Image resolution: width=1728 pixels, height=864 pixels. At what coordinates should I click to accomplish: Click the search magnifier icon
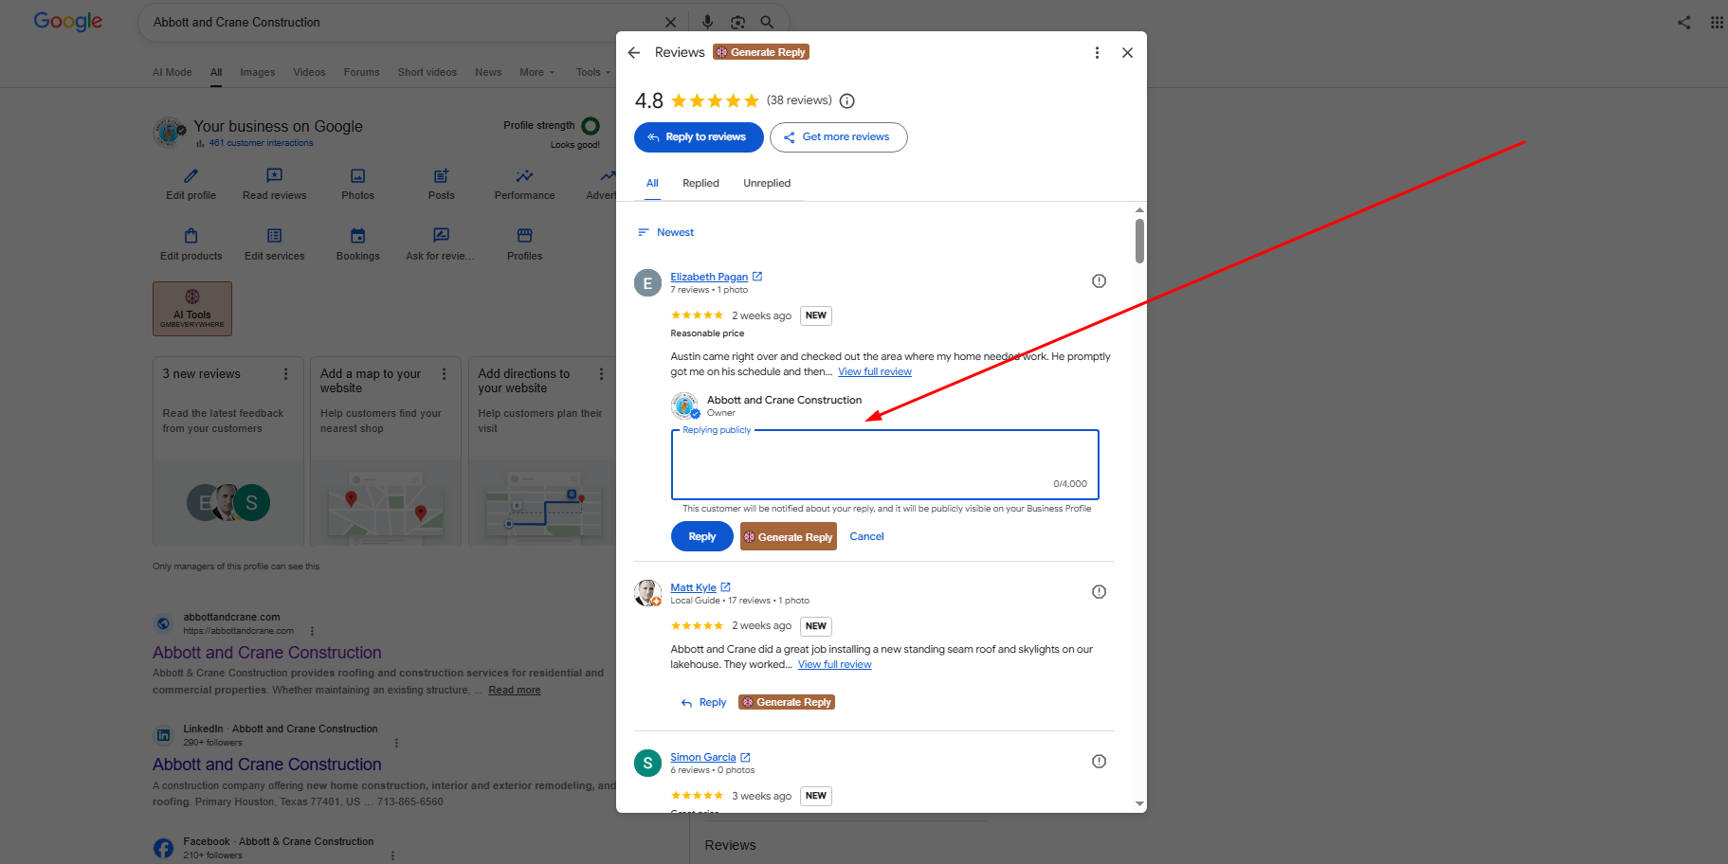767,23
